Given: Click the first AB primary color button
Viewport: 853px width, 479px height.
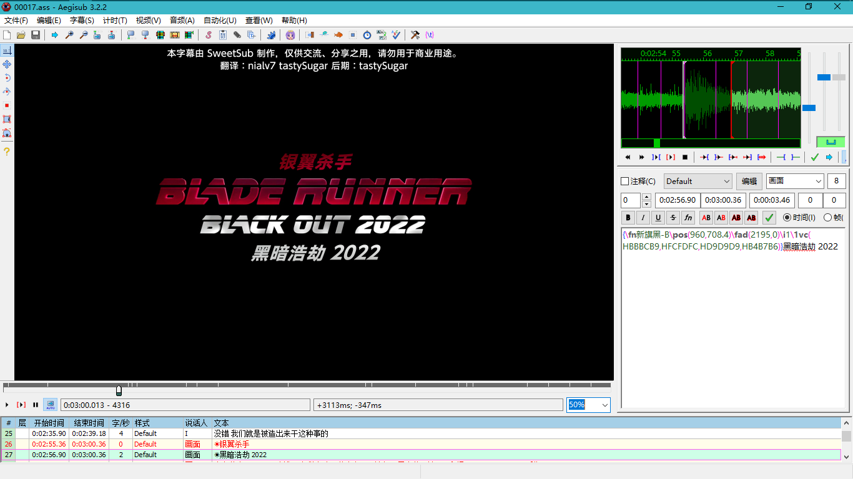Looking at the screenshot, I should coord(706,218).
